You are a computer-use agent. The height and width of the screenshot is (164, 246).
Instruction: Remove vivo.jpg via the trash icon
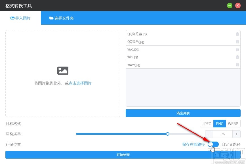click(237, 49)
